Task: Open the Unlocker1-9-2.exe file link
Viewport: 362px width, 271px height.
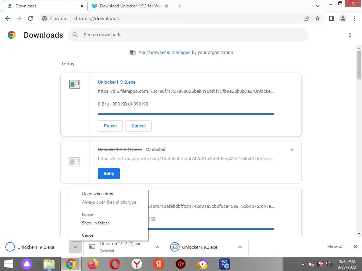Action: click(117, 82)
